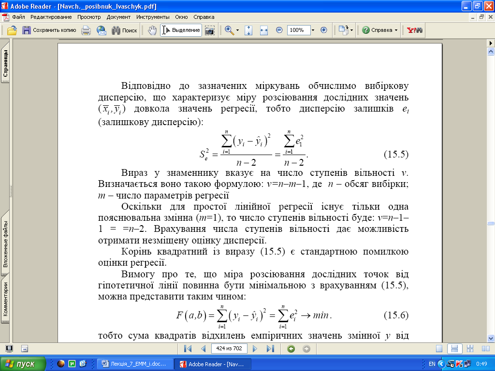Click the rotate/page view icon
Screen dimensions: 495x371
pos(343,30)
